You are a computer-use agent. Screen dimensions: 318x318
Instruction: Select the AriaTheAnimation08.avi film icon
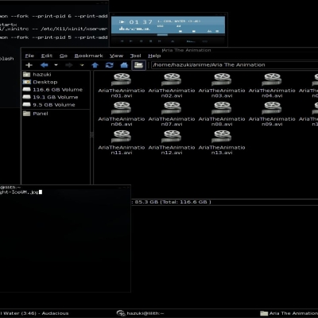(222, 108)
